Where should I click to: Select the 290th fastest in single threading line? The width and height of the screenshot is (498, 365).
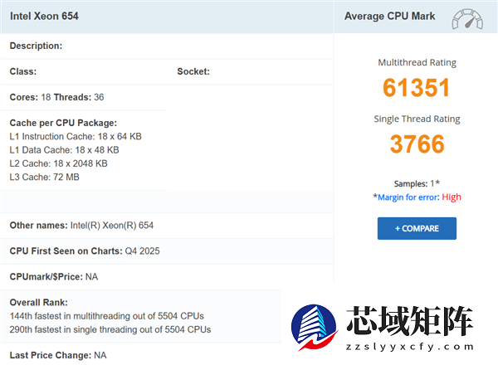[110, 330]
